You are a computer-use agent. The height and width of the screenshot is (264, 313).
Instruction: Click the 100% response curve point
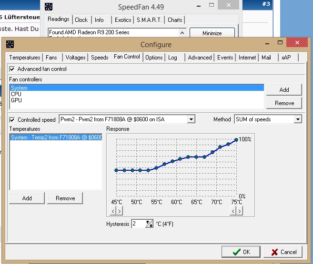[236, 140]
